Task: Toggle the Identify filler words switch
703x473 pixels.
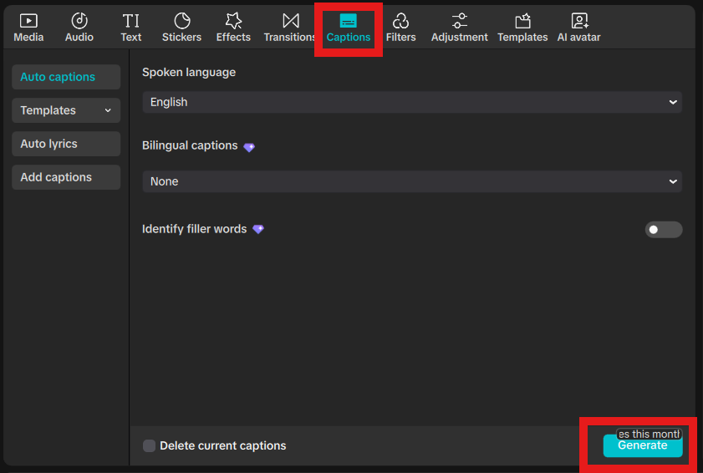Action: point(664,230)
